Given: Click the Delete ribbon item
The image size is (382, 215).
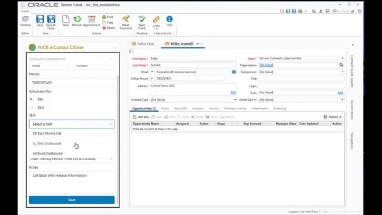Looking at the screenshot, I should coord(109,28).
